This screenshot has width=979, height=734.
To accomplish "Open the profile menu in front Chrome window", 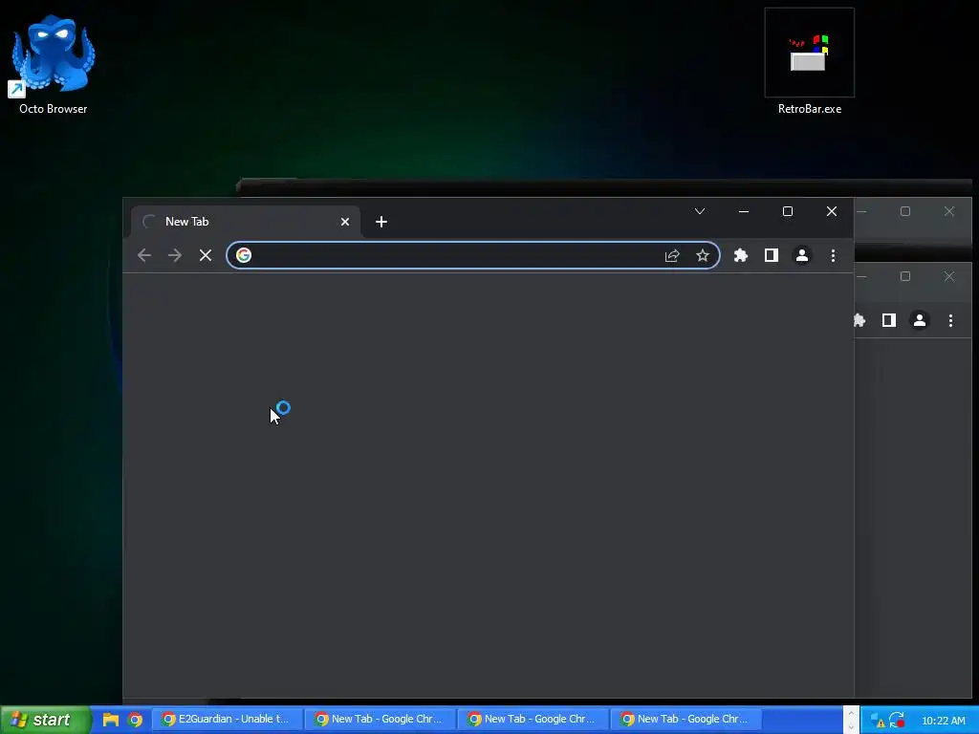I will [x=802, y=255].
